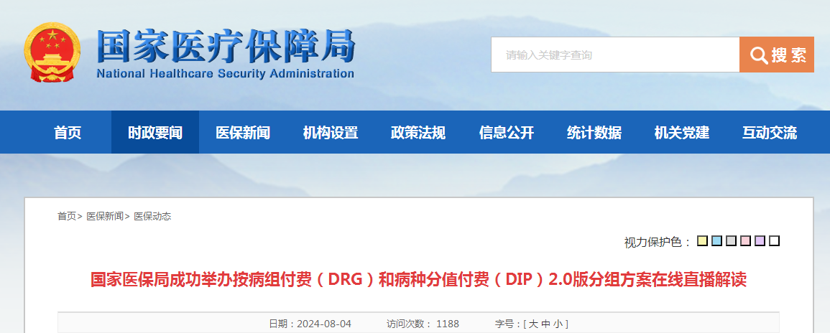Click National Healthcare Security Administration subtitle
Viewport: 830px width, 333px height.
click(x=225, y=73)
